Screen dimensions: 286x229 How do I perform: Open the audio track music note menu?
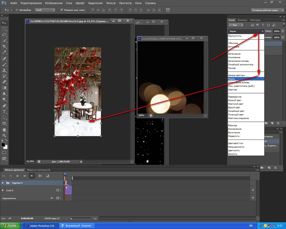tap(58, 198)
